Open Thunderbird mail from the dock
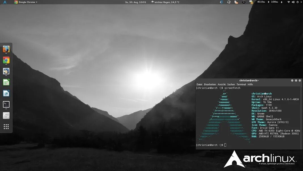The image size is (303, 171). tap(6, 71)
